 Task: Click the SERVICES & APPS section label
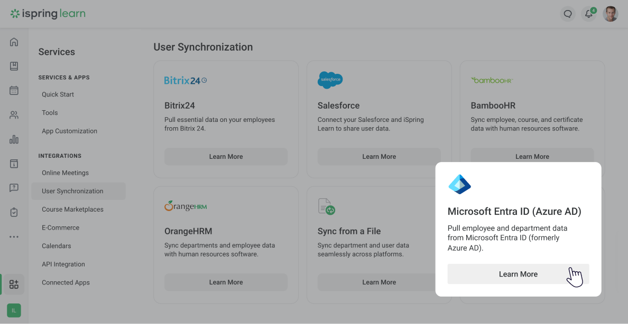(64, 78)
